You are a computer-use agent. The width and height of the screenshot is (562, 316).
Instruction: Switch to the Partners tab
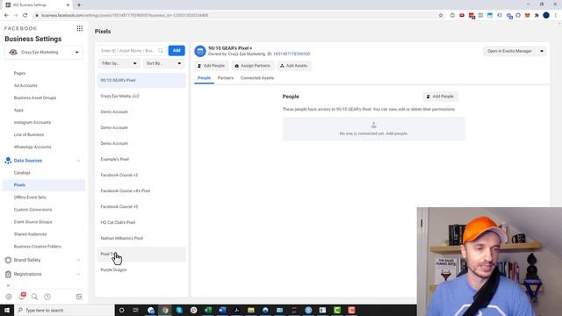click(226, 78)
